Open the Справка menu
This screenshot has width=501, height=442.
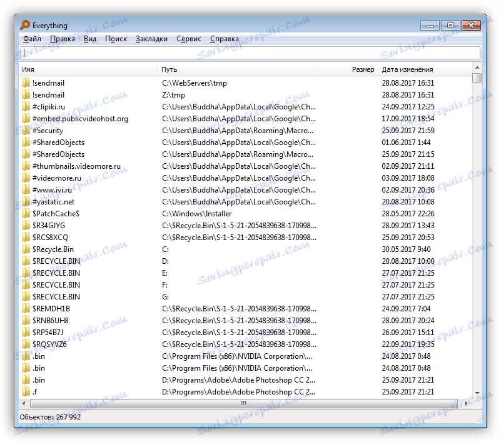tap(225, 39)
